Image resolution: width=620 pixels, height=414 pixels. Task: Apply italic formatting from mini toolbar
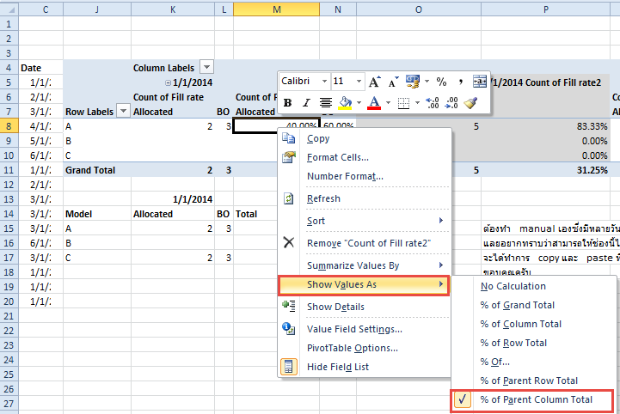click(306, 103)
